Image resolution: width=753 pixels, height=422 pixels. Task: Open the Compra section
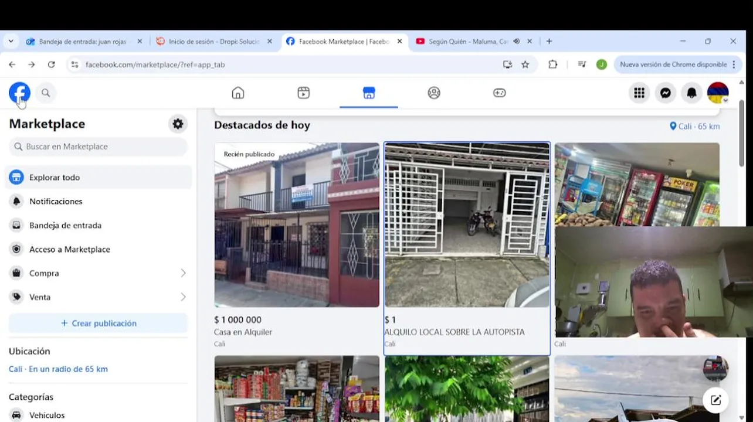[98, 273]
